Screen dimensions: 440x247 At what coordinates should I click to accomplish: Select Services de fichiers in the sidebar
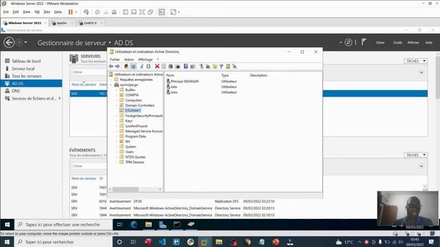[34, 99]
